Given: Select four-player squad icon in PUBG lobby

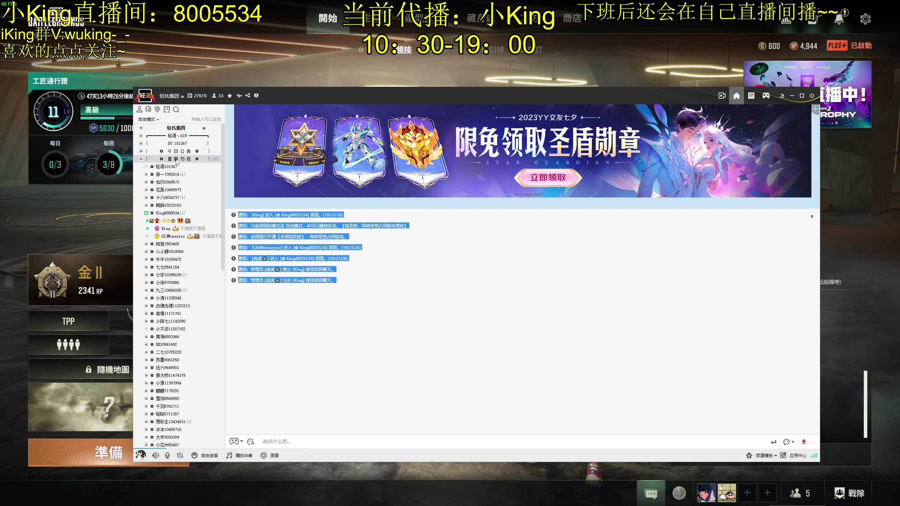Looking at the screenshot, I should click(69, 345).
